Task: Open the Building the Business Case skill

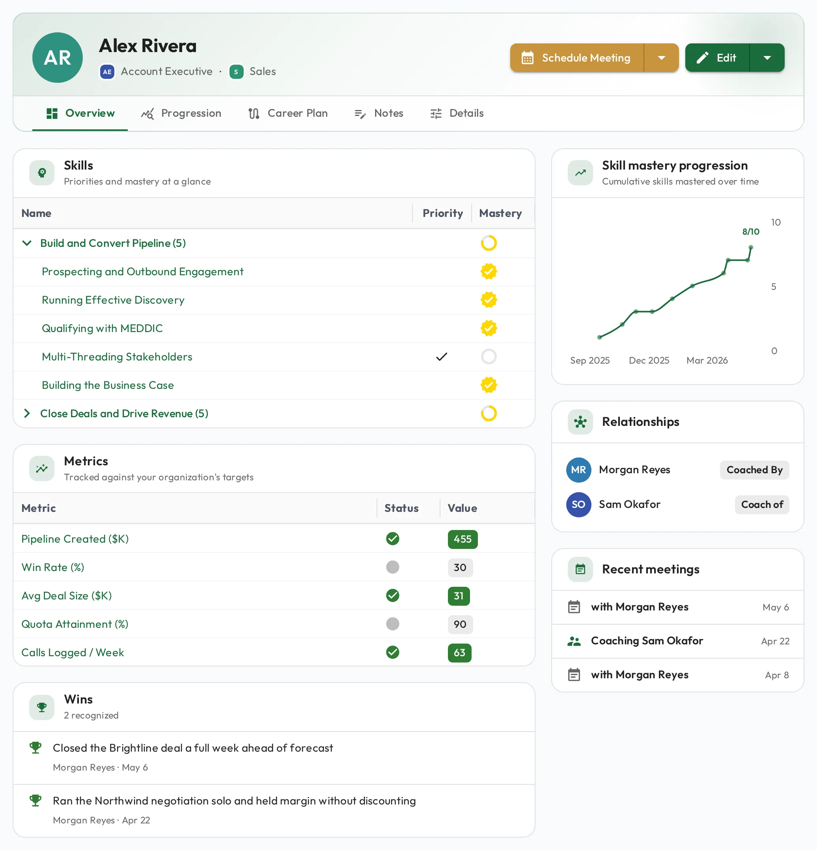Action: coord(108,386)
